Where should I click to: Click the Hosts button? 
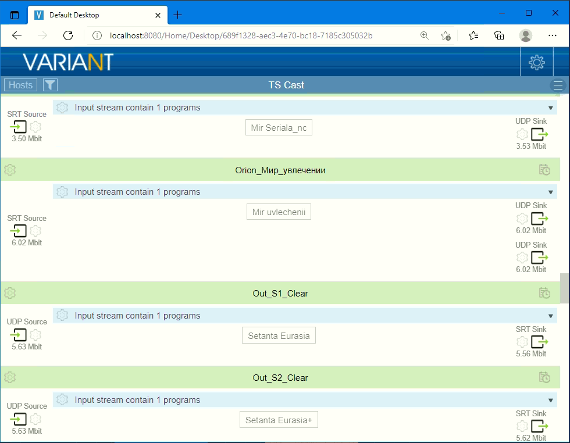pos(20,85)
